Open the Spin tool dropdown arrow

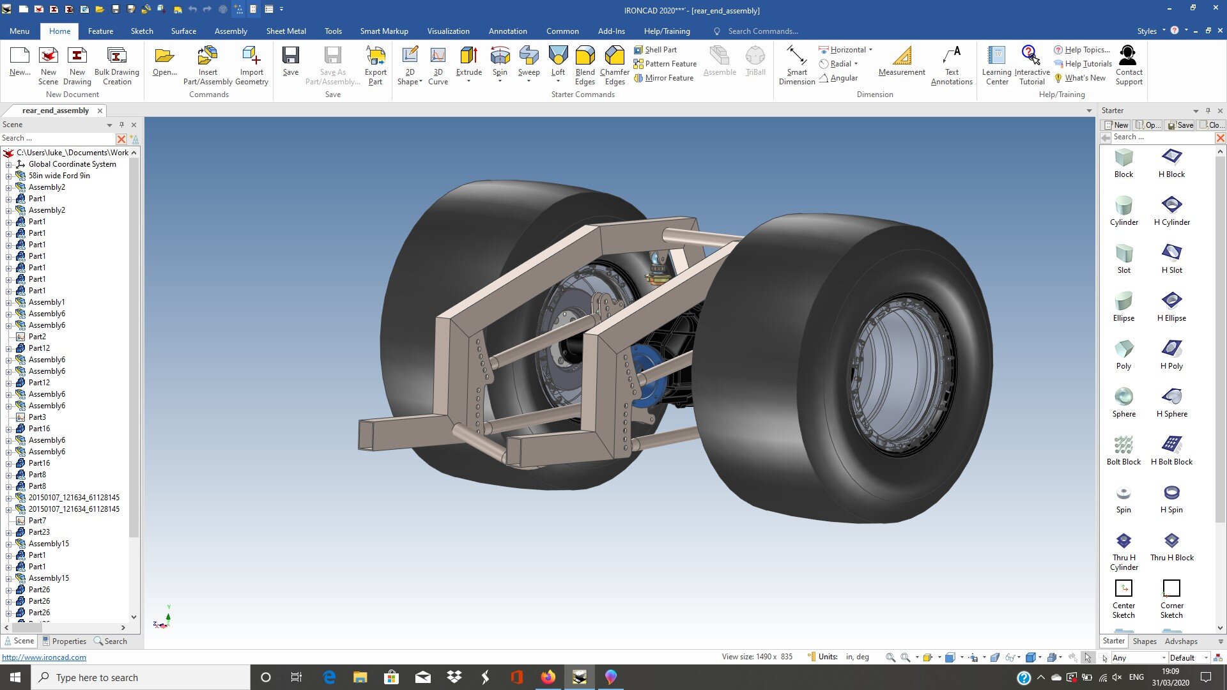[x=500, y=81]
